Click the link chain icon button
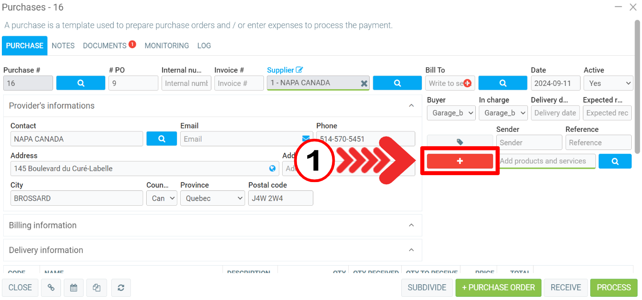 coord(51,287)
